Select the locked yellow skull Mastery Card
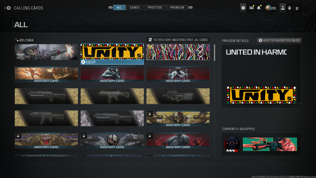 tap(178, 118)
